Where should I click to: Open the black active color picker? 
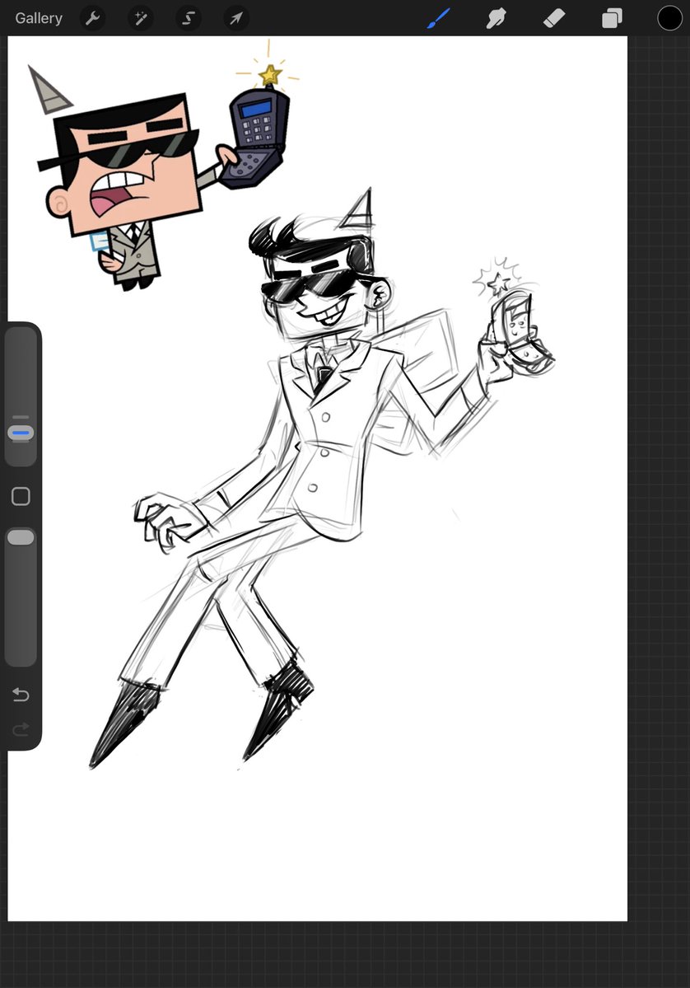coord(670,18)
